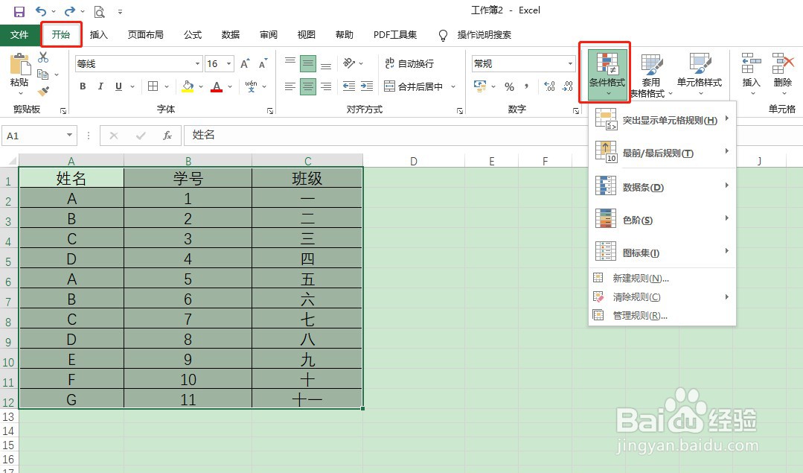Click the Redo arrow icon
This screenshot has width=803, height=473.
click(x=69, y=11)
